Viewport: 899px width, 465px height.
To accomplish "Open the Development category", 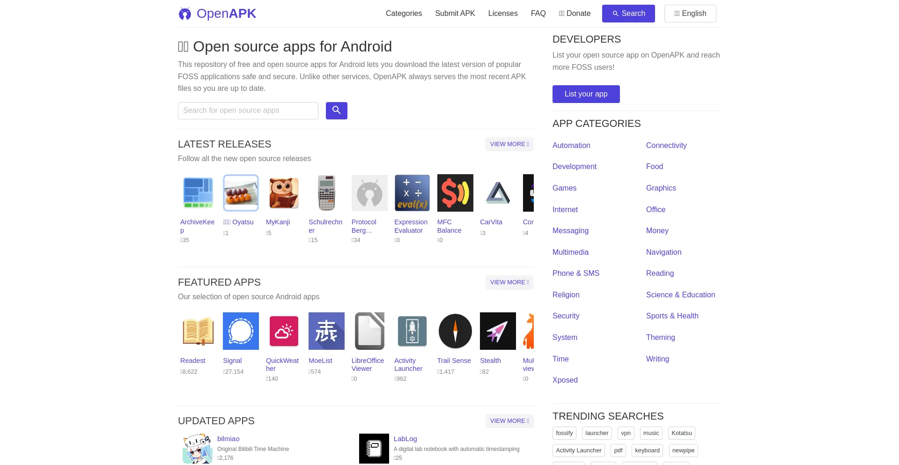I will pos(575,166).
